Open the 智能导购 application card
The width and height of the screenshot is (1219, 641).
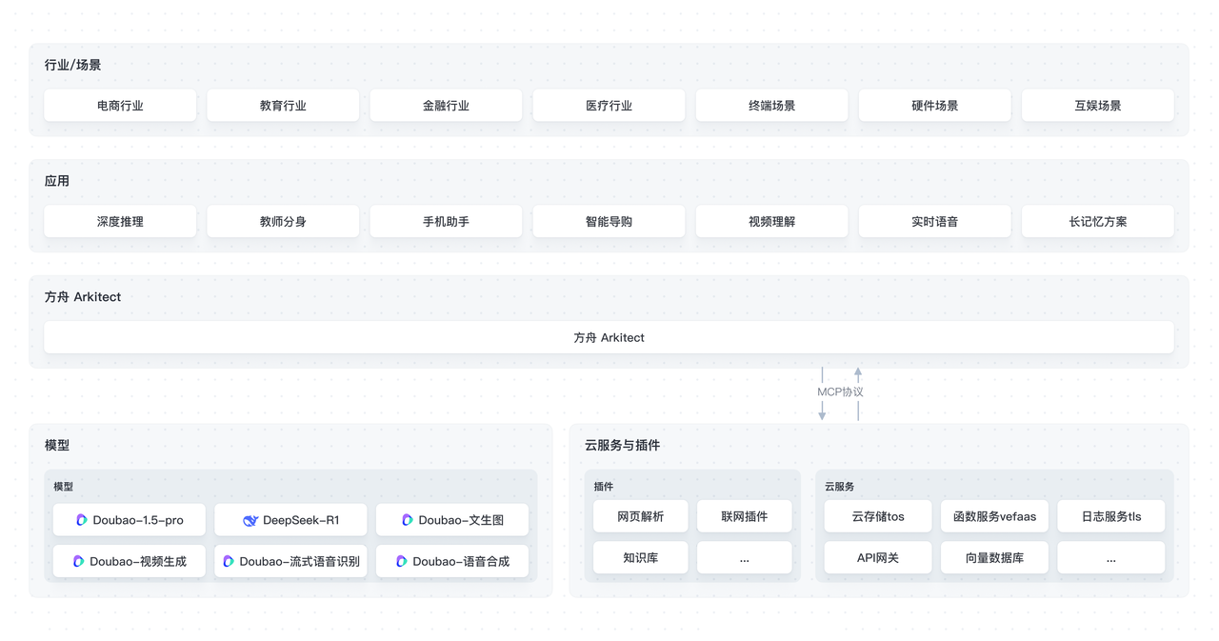coord(609,221)
